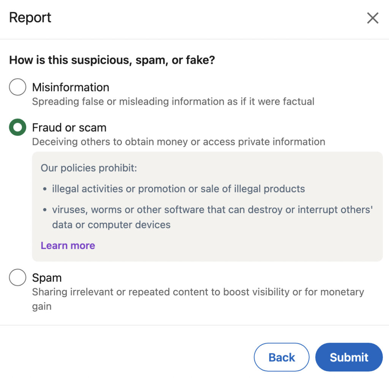Click the Report dialog title
The height and width of the screenshot is (378, 389).
30,18
